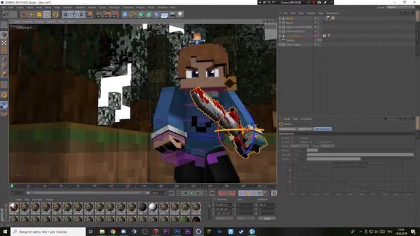
Task: Open Create menu in Material Manager
Action: (x=18, y=199)
